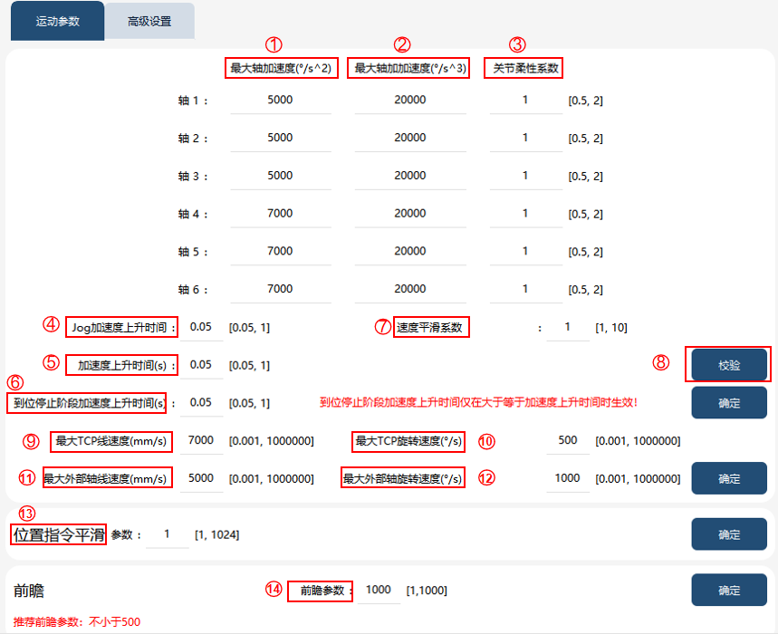Click the 校验 button
The width and height of the screenshot is (778, 634).
coord(729,365)
